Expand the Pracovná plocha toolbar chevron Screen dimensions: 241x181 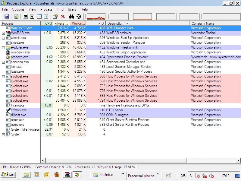pos(158,174)
